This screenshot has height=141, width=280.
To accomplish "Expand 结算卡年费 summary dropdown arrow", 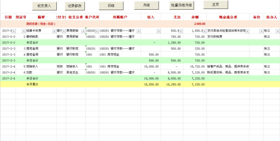I will point(54,31).
